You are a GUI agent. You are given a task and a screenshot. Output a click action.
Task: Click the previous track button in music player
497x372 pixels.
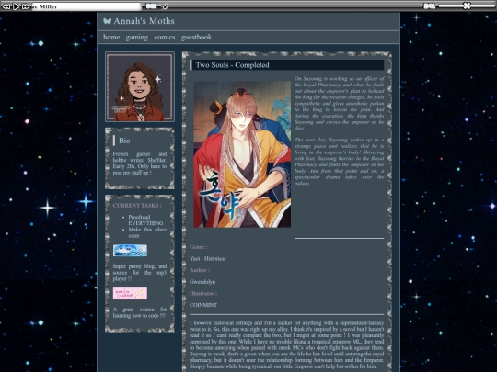pos(6,6)
